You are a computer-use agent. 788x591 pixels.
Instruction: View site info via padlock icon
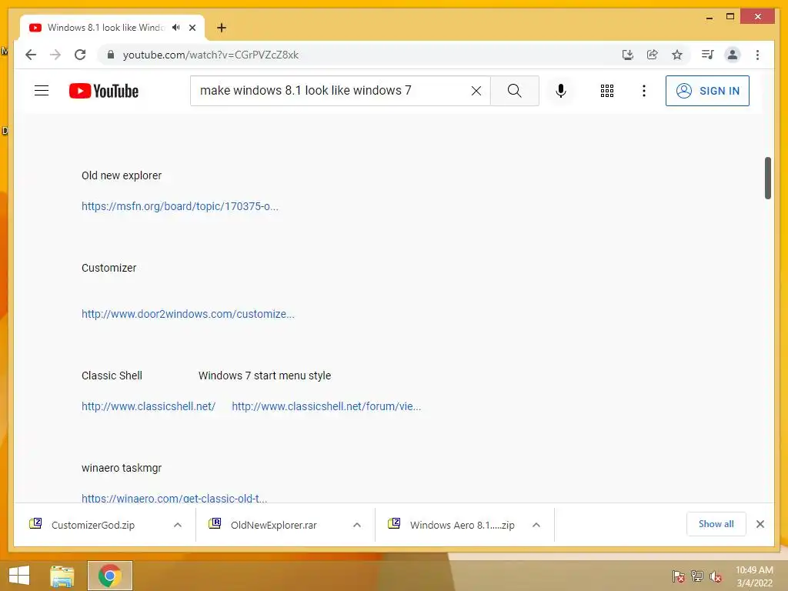(x=111, y=55)
